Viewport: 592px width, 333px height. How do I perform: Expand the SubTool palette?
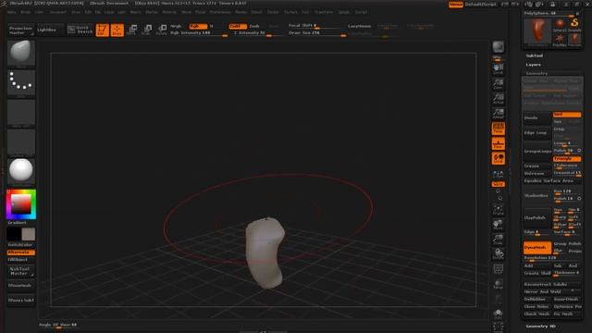tap(535, 55)
